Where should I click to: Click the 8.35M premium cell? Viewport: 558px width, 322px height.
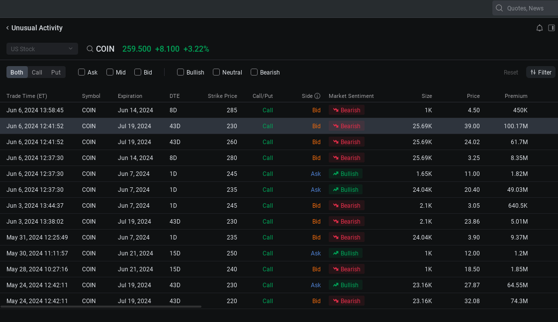coord(519,158)
